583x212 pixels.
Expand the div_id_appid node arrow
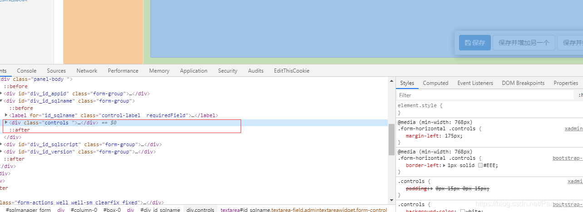coord(1,94)
